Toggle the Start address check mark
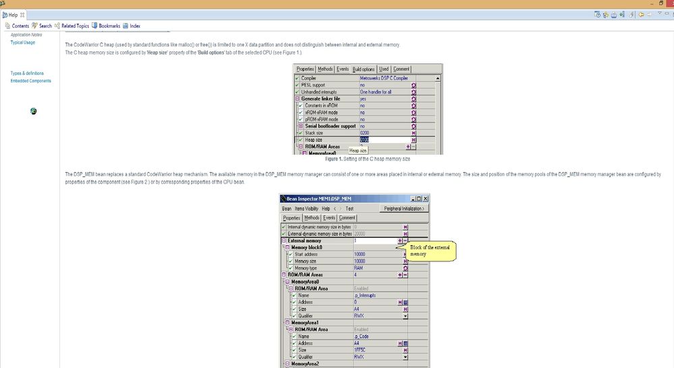Image resolution: width=674 pixels, height=368 pixels. point(291,255)
